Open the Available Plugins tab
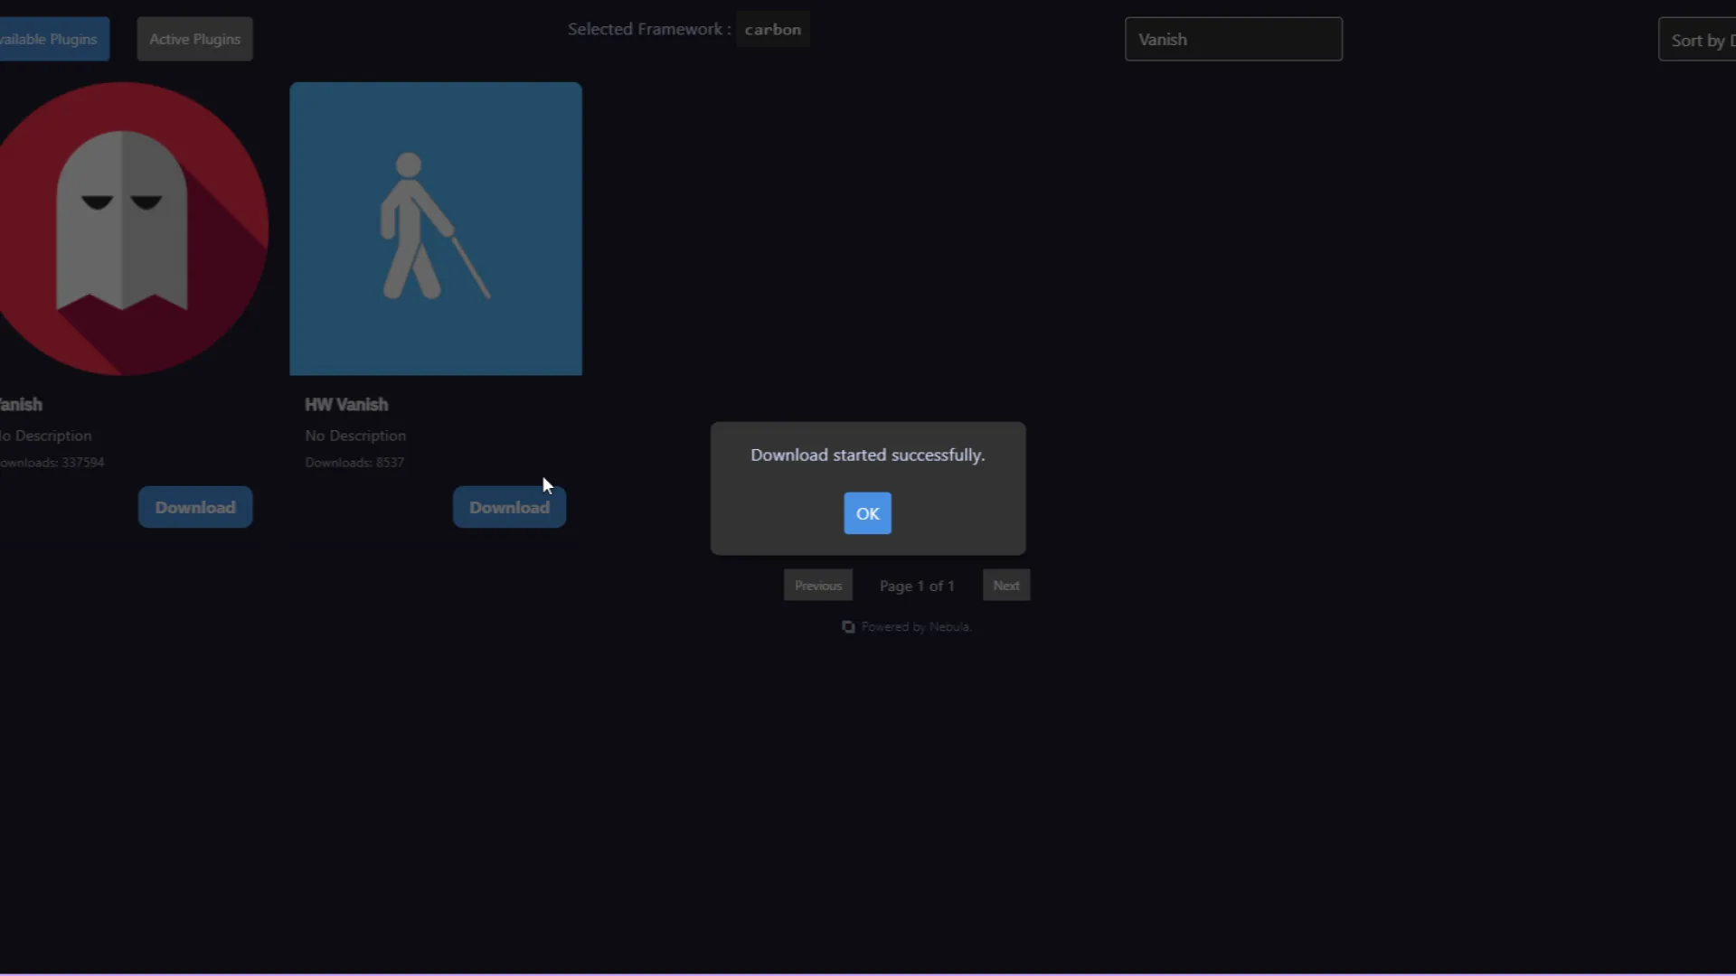1736x976 pixels. click(x=52, y=39)
